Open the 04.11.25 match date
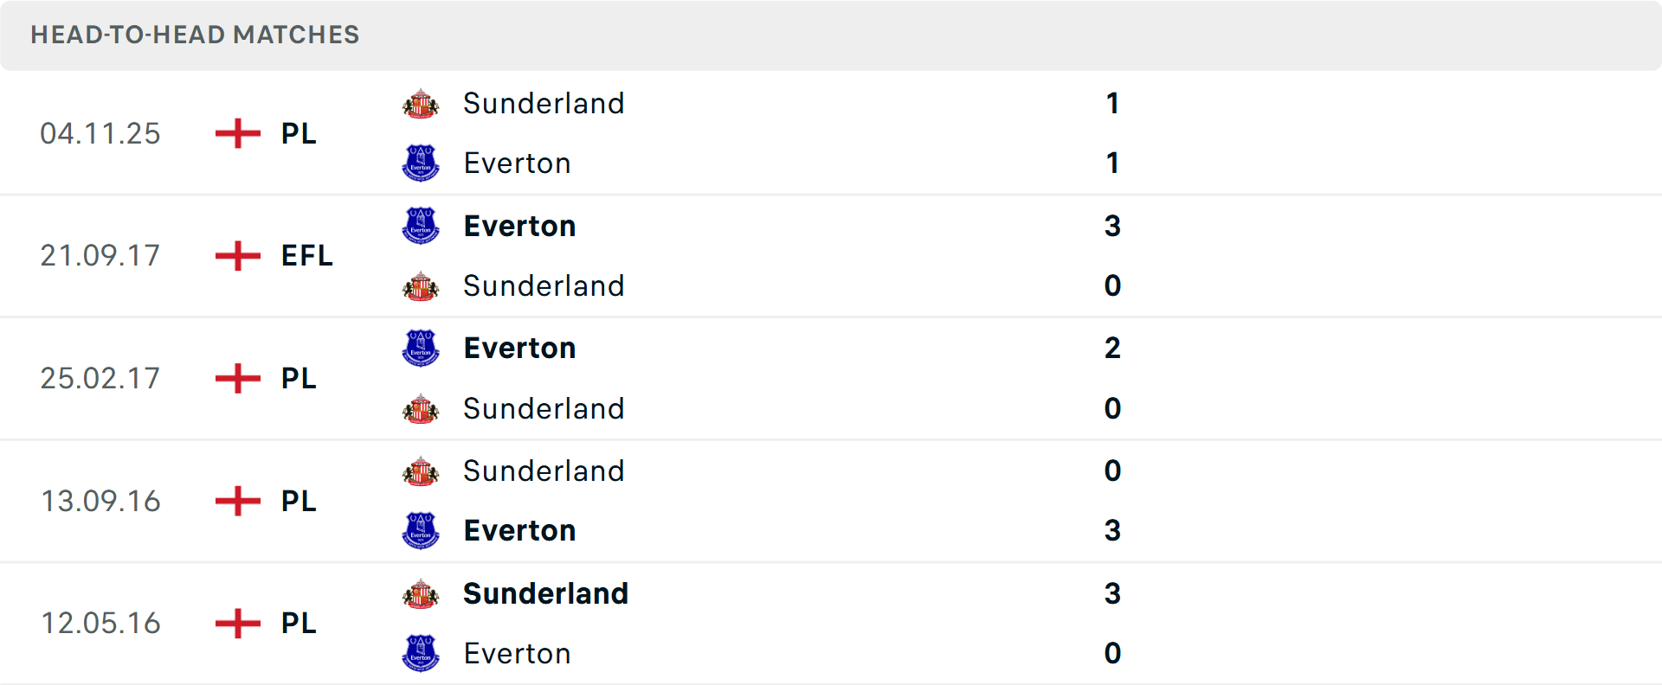This screenshot has height=685, width=1662. tap(100, 133)
